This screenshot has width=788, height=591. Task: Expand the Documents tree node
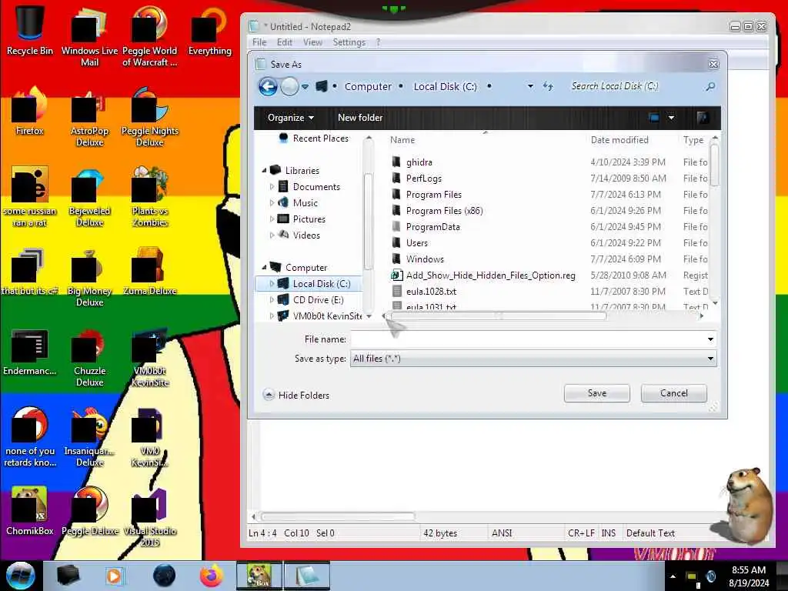pos(272,186)
